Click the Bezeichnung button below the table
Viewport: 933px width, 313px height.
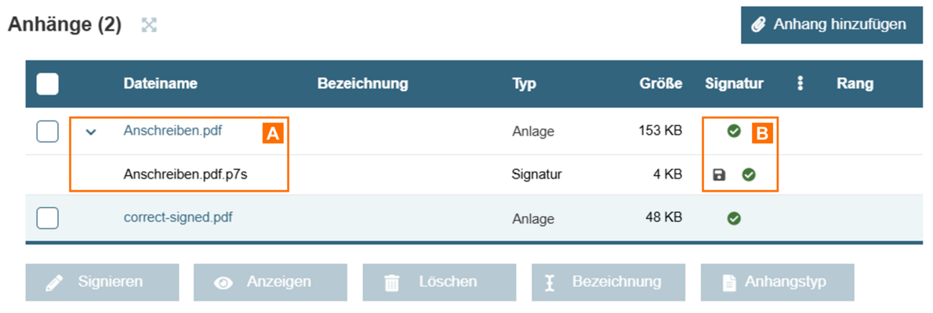[608, 282]
